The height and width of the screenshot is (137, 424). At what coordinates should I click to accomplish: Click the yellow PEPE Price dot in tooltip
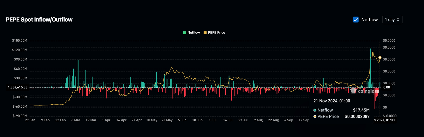pos(315,116)
